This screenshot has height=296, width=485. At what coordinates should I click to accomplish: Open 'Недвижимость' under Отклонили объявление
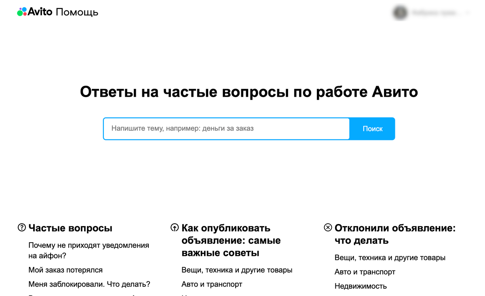point(361,286)
